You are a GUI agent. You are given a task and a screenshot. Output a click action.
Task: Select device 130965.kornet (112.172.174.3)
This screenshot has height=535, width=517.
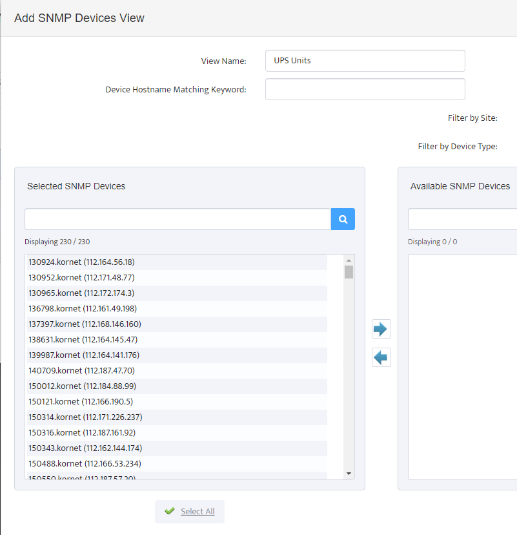click(x=177, y=293)
